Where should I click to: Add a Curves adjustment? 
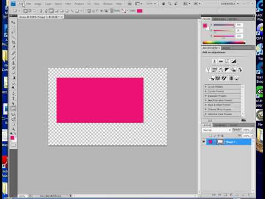pyautogui.click(x=227, y=61)
